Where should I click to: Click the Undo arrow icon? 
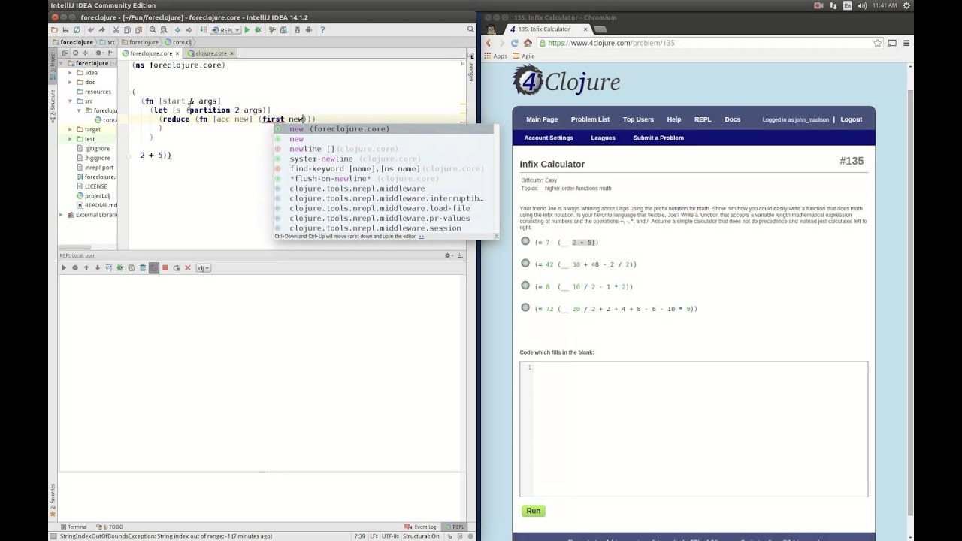tap(91, 30)
